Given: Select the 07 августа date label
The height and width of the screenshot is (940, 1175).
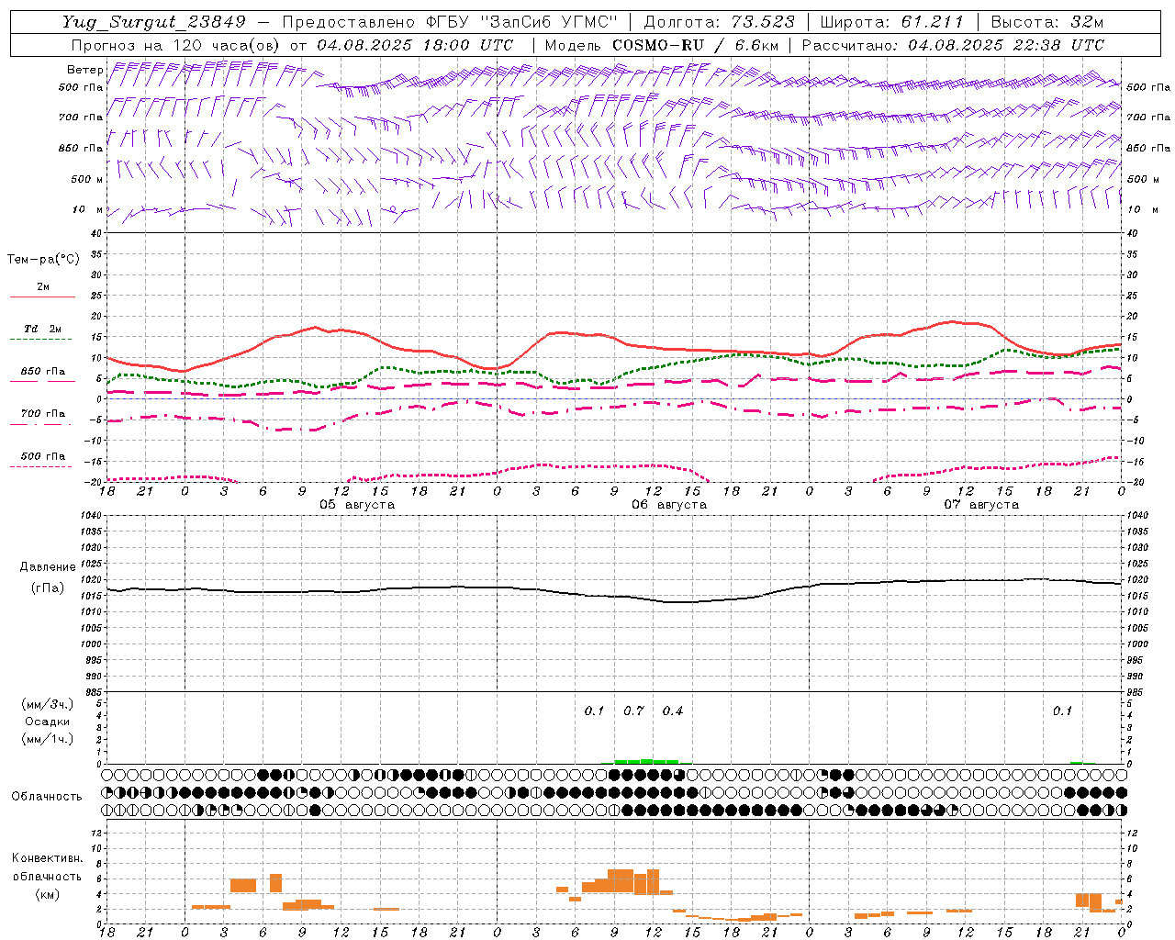Looking at the screenshot, I should click(981, 505).
